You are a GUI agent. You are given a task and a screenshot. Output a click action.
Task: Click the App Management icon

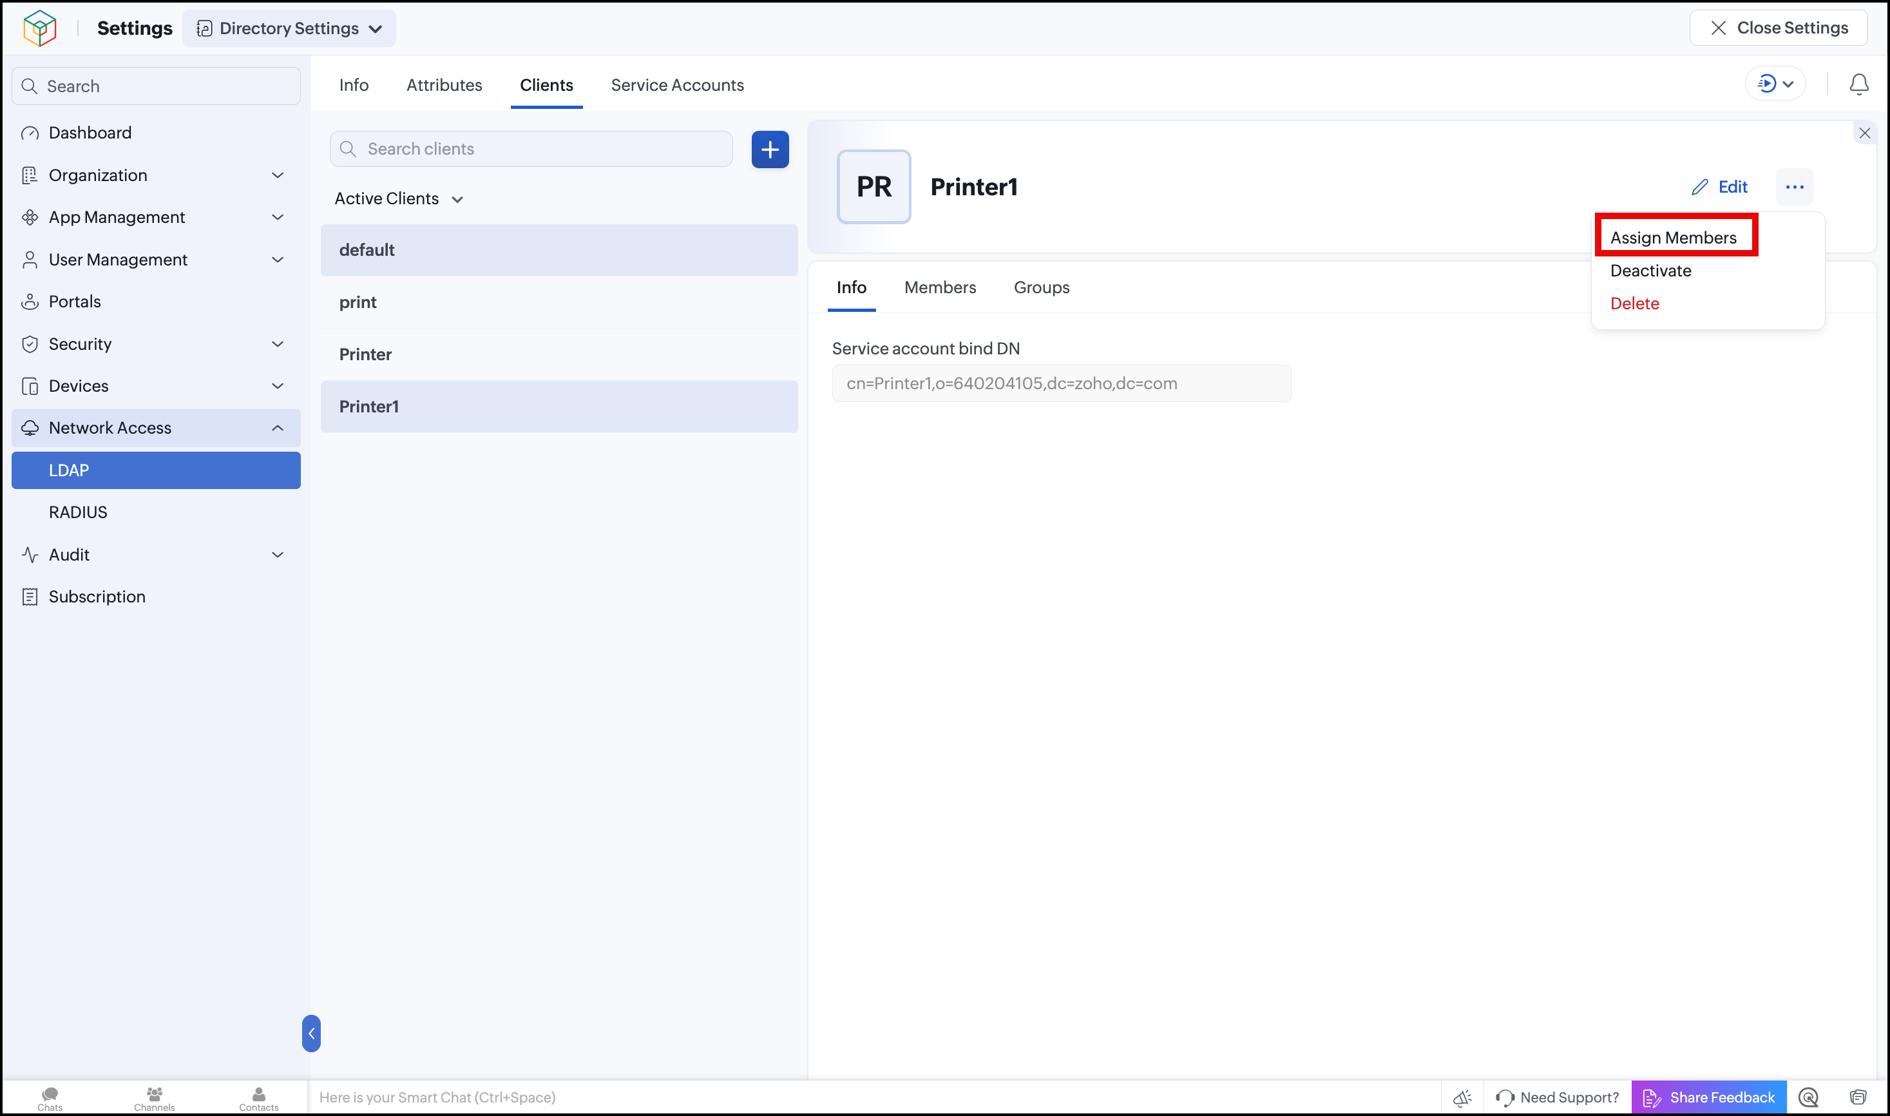coord(30,217)
